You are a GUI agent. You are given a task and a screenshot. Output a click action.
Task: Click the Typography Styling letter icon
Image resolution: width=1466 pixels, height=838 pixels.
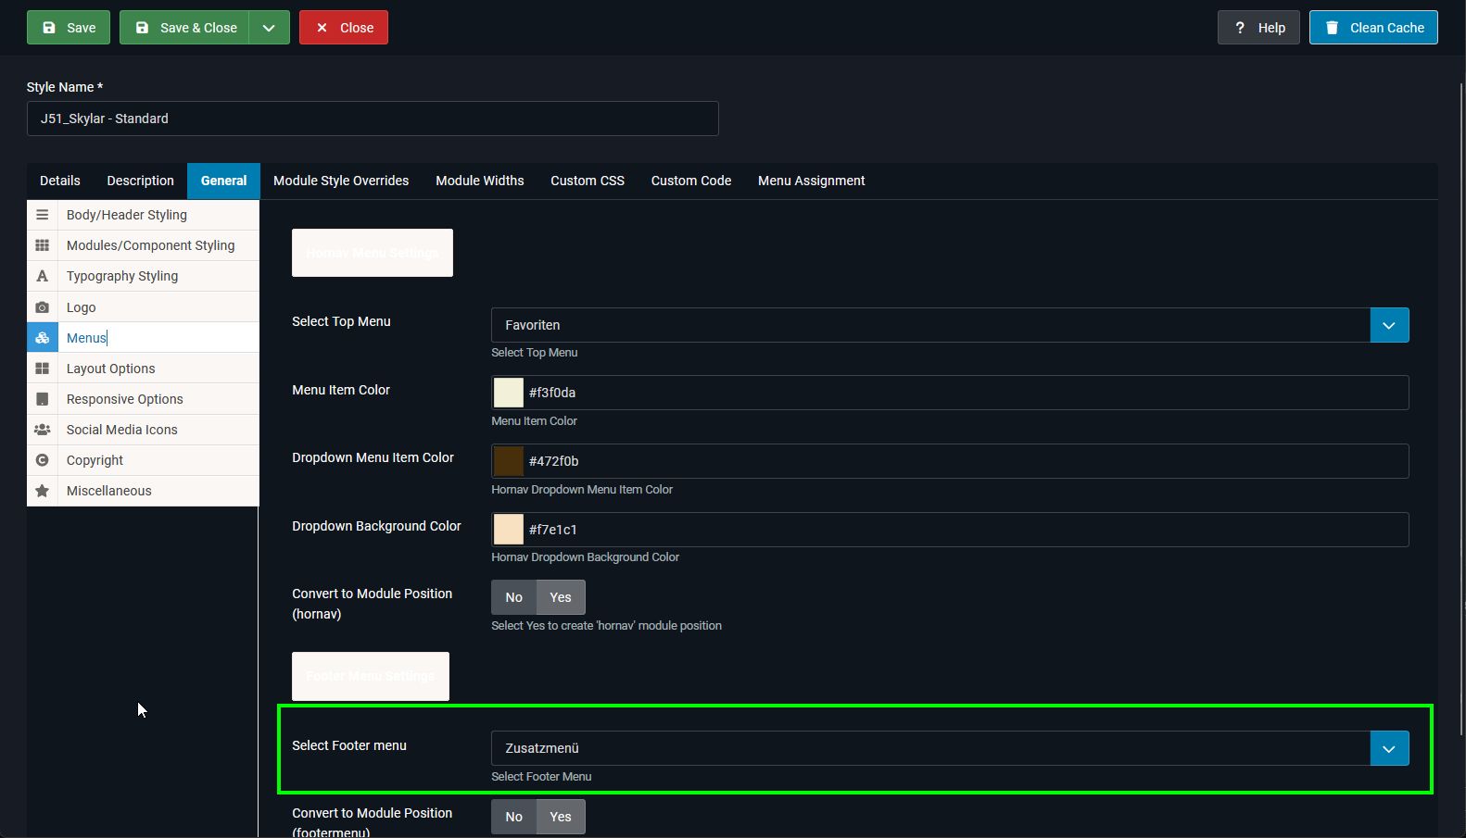point(42,276)
